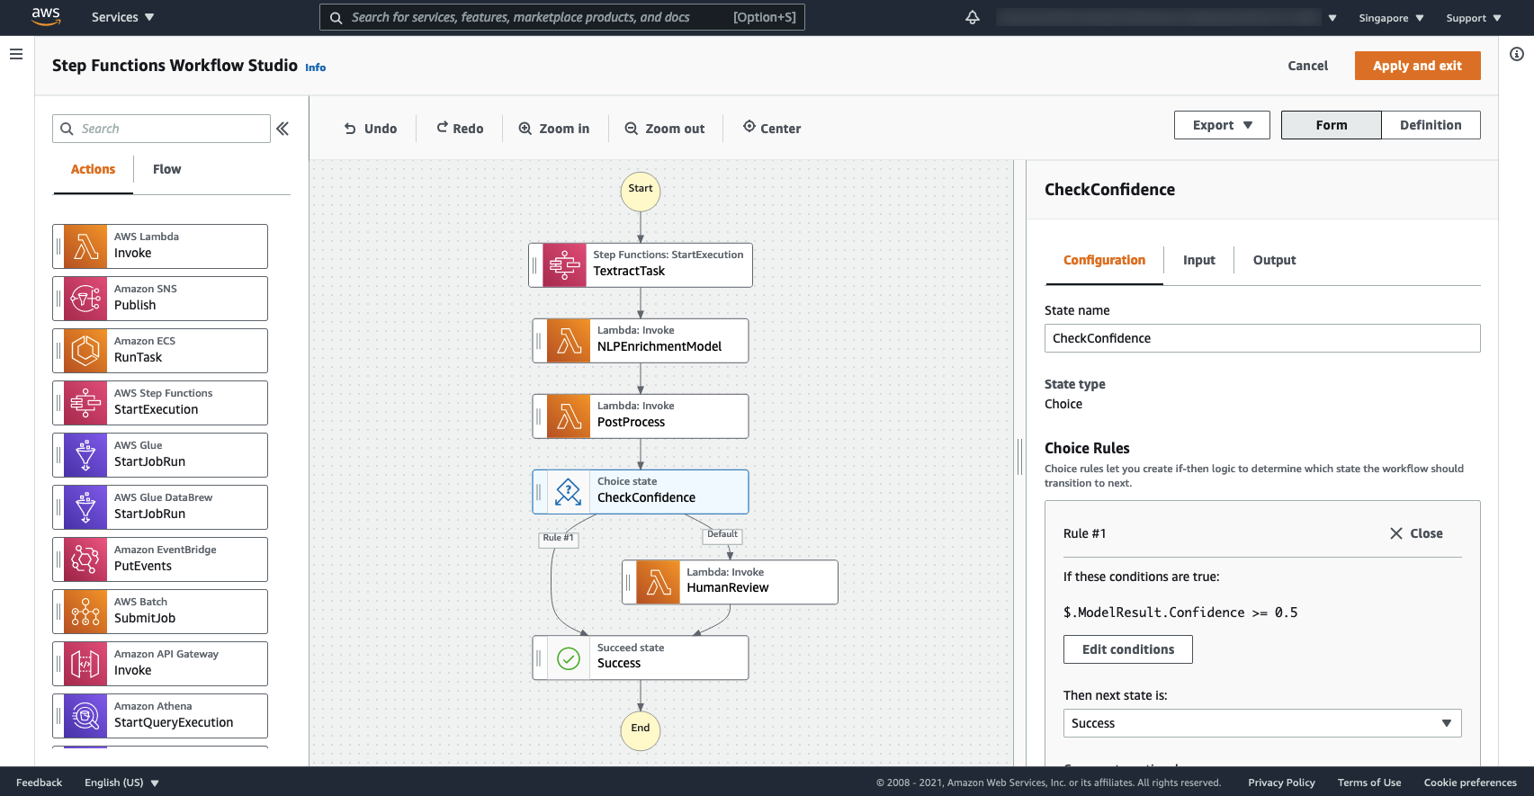
Task: Click the AWS Glue DataBrew StartJobRun icon
Action: (x=85, y=507)
